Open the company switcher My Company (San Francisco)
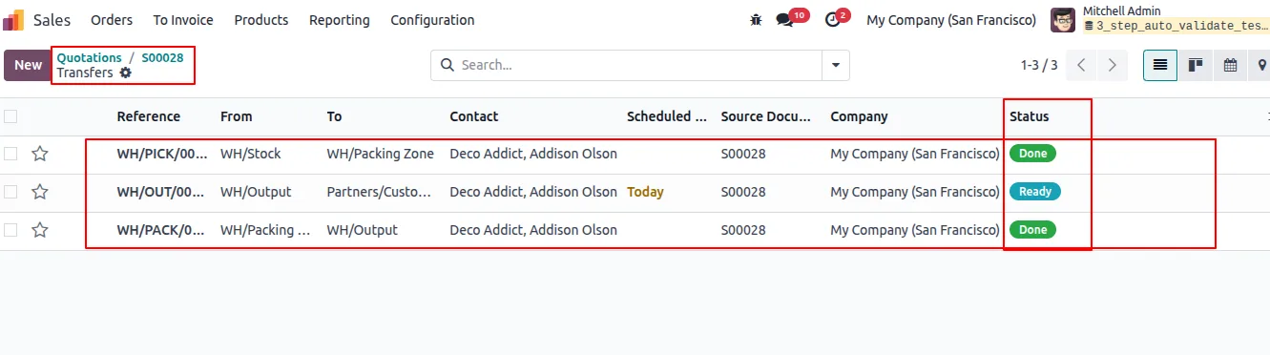Image resolution: width=1270 pixels, height=355 pixels. tap(951, 20)
